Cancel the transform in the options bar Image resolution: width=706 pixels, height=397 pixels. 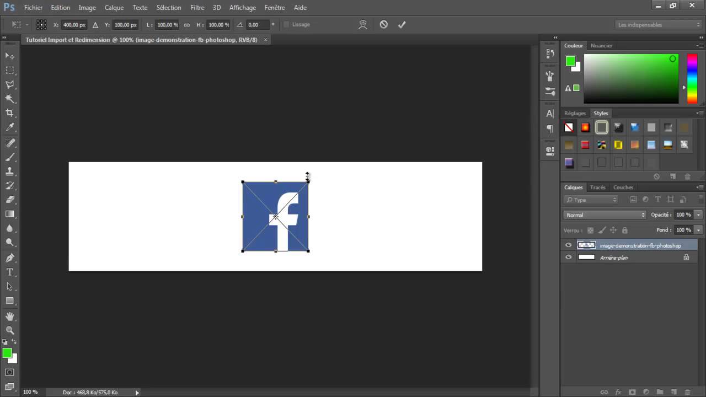click(x=384, y=25)
